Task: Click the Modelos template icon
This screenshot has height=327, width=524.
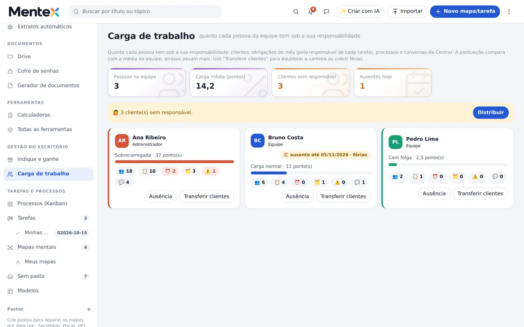Action: pos(10,291)
